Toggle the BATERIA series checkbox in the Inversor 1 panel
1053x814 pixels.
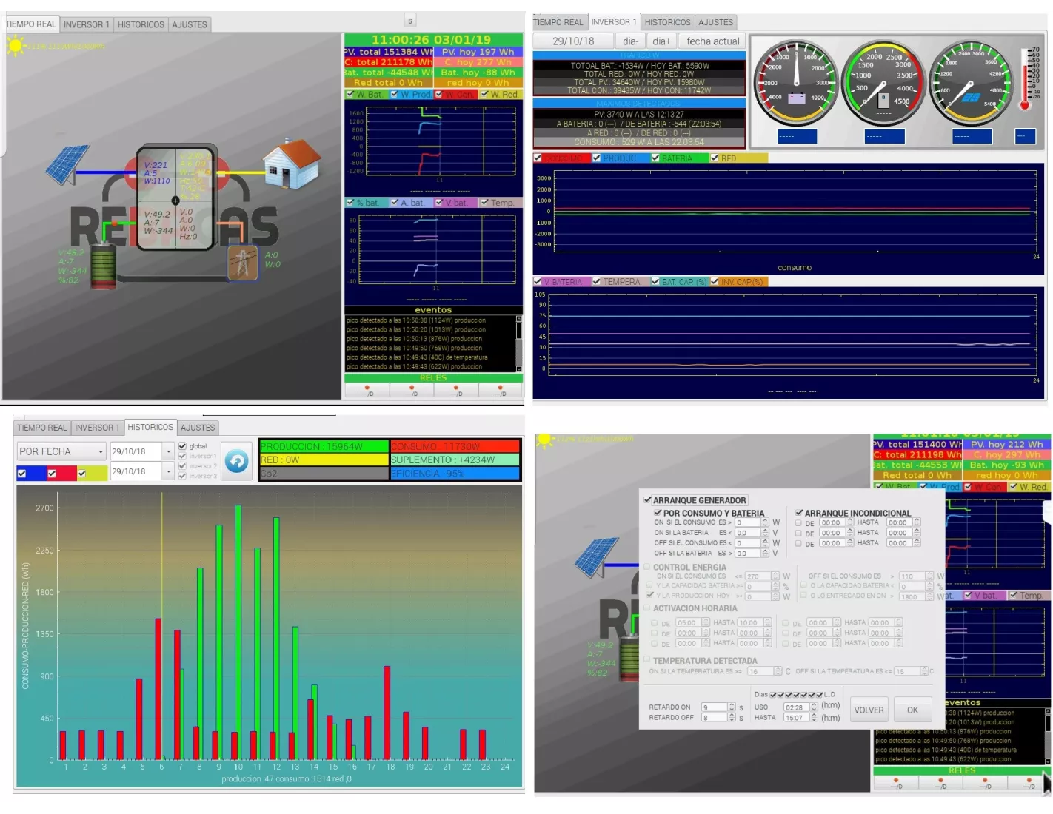coord(655,158)
